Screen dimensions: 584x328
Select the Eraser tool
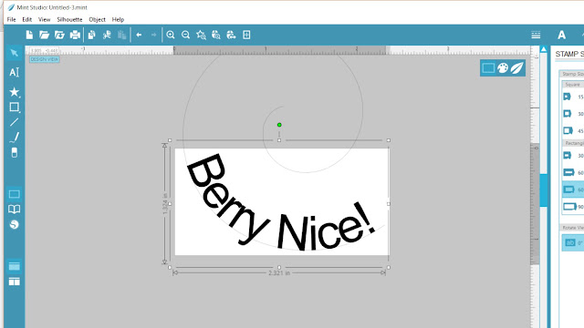[15, 152]
